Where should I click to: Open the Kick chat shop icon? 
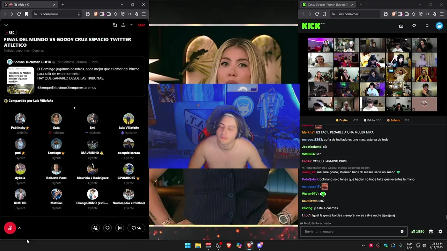click(431, 231)
